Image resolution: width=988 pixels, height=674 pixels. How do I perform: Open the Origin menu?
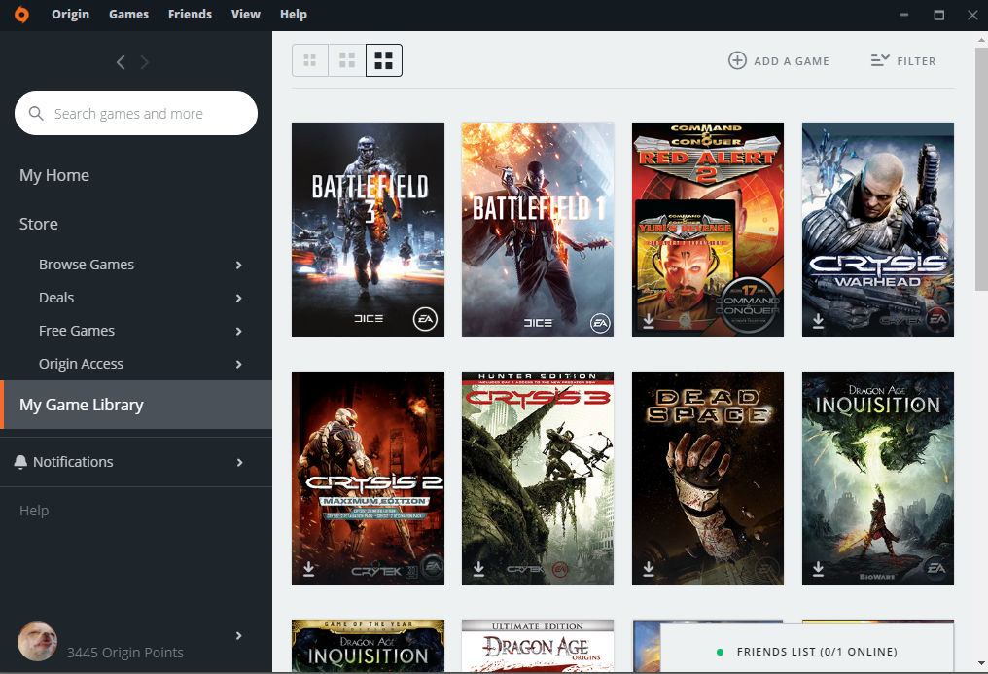[x=71, y=14]
